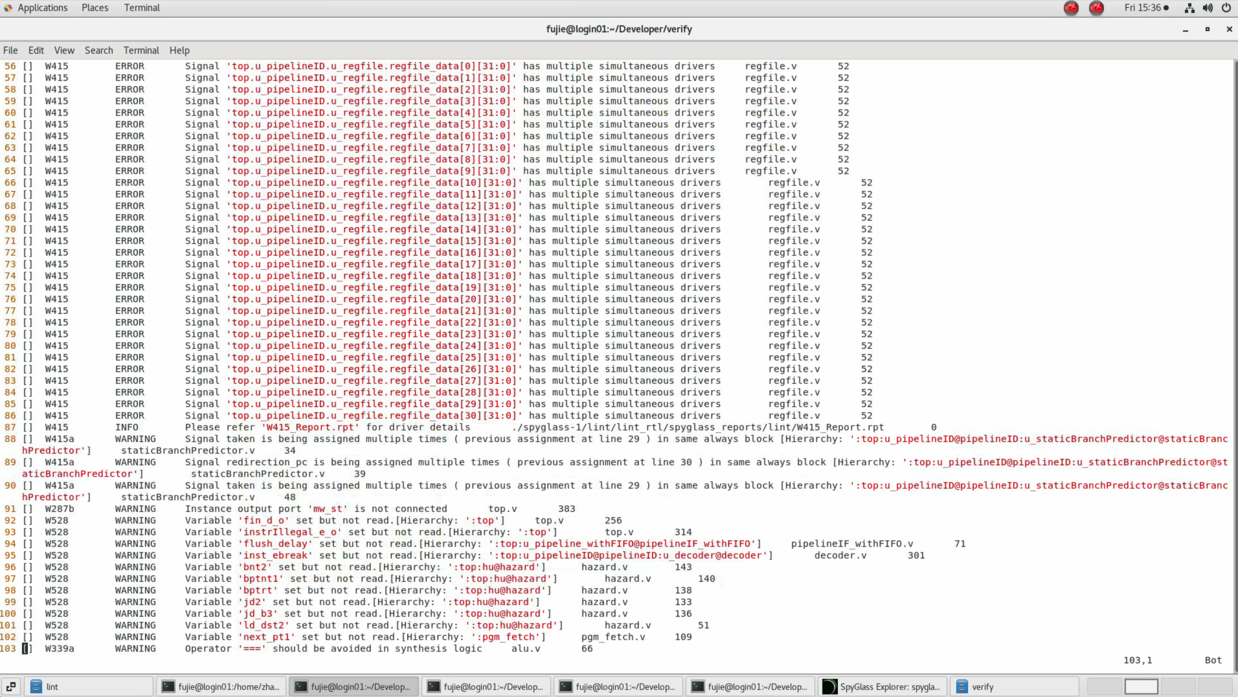1238x697 pixels.
Task: Open the network connections icon
Action: (1189, 8)
